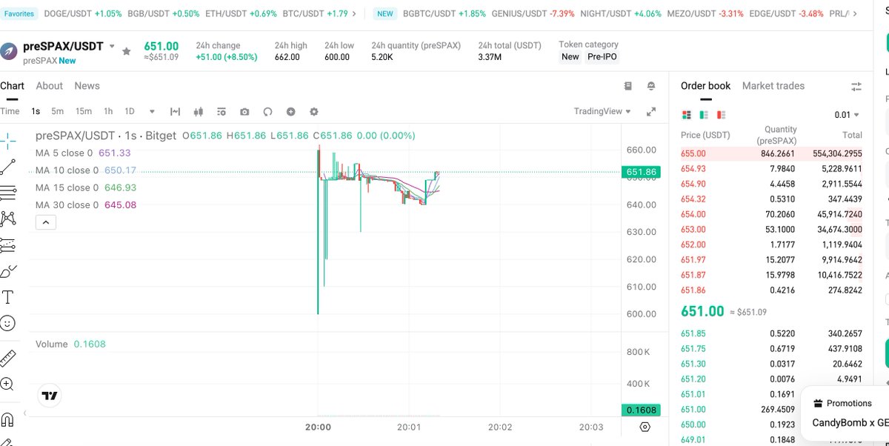Show buy orders only in order book
889x446 pixels.
click(704, 115)
